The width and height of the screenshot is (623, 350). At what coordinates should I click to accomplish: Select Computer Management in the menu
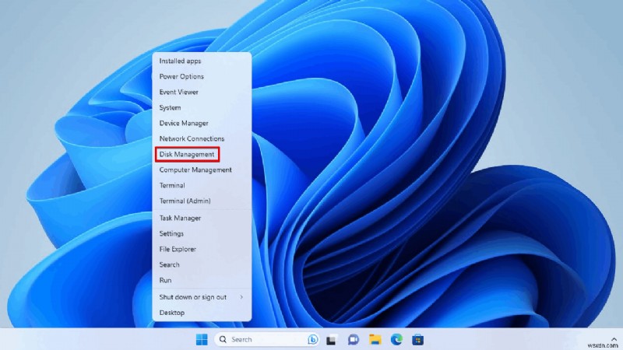(202, 170)
